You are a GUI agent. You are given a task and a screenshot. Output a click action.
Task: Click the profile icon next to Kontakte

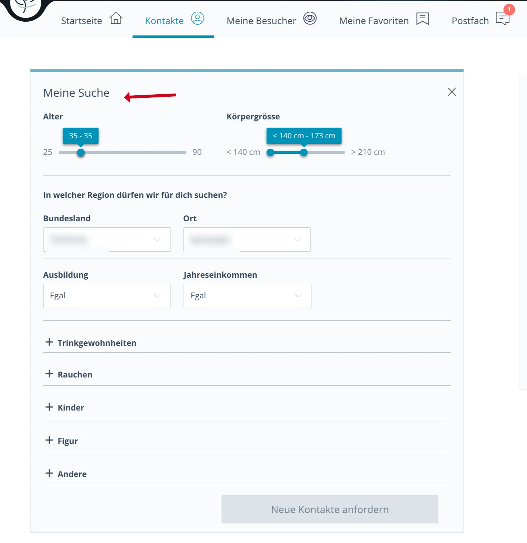point(198,18)
